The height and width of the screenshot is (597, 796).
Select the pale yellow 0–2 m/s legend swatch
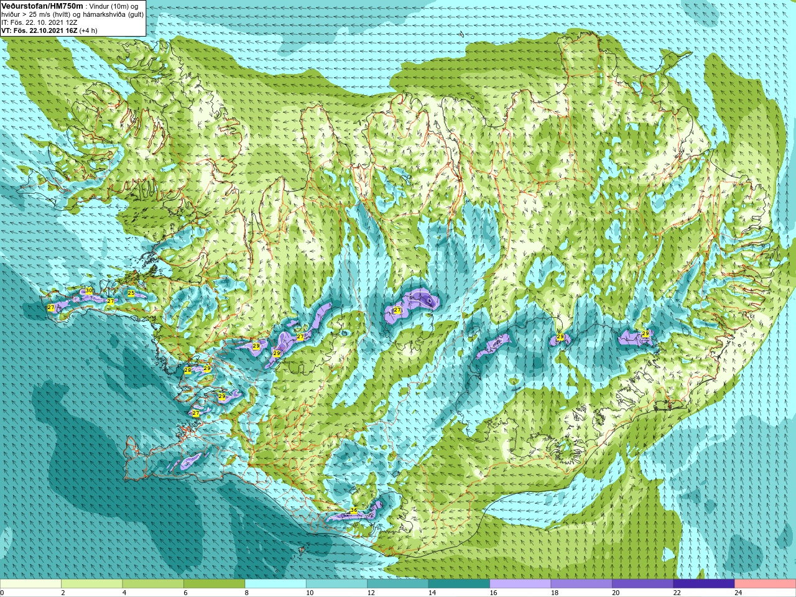click(30, 584)
